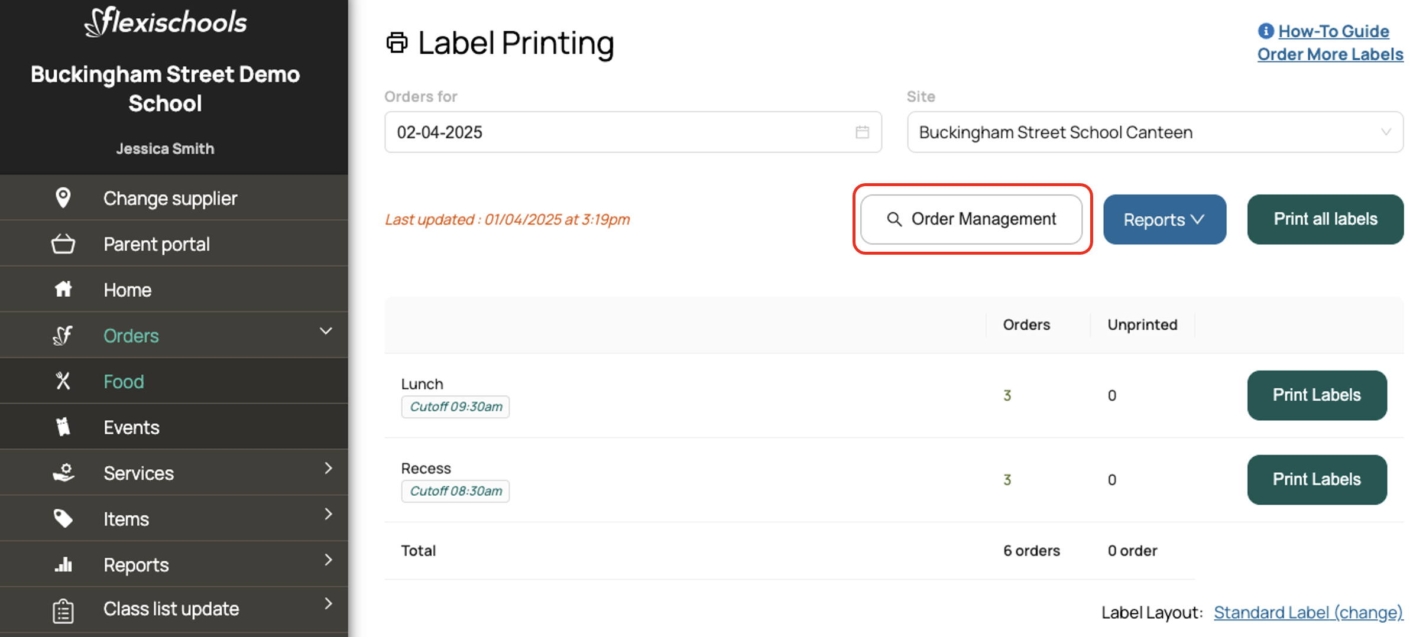The width and height of the screenshot is (1426, 637).
Task: Open the calendar icon in date field
Action: coord(862,132)
